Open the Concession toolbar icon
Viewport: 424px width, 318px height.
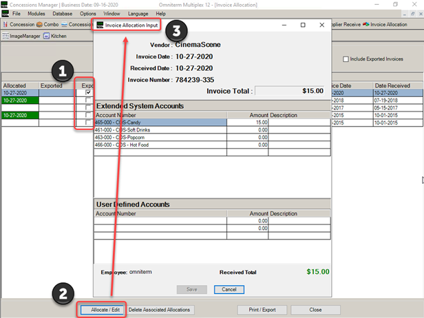tap(19, 24)
